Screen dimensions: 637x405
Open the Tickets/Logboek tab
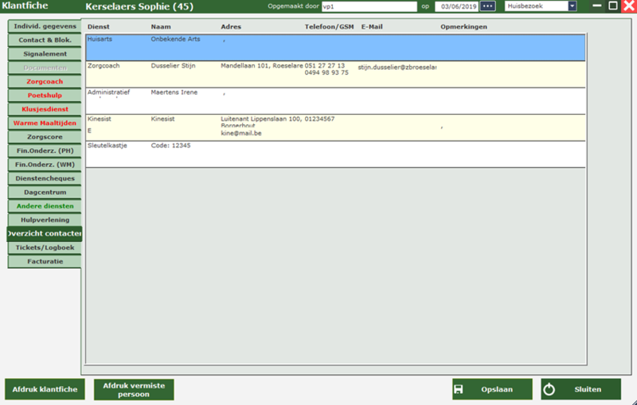[x=45, y=247]
